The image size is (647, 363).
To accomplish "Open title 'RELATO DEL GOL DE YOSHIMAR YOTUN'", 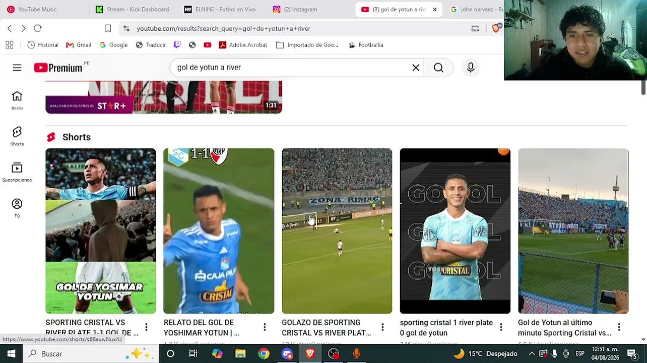I will (202, 328).
